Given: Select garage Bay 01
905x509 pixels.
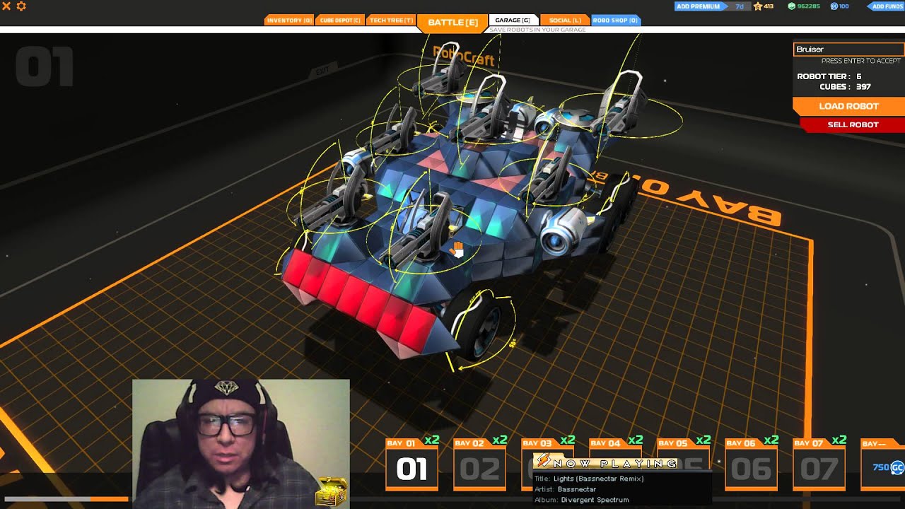Looking at the screenshot, I should pyautogui.click(x=411, y=464).
